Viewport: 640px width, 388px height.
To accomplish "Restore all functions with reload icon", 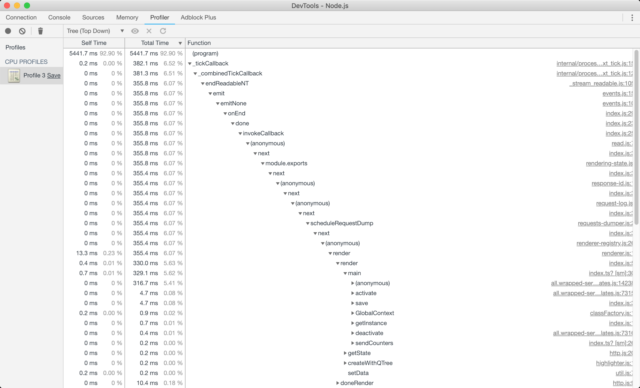I will pos(163,31).
